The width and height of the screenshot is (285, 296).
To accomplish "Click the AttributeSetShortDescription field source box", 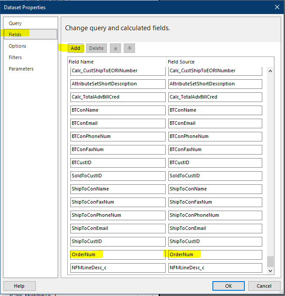I will [x=215, y=84].
